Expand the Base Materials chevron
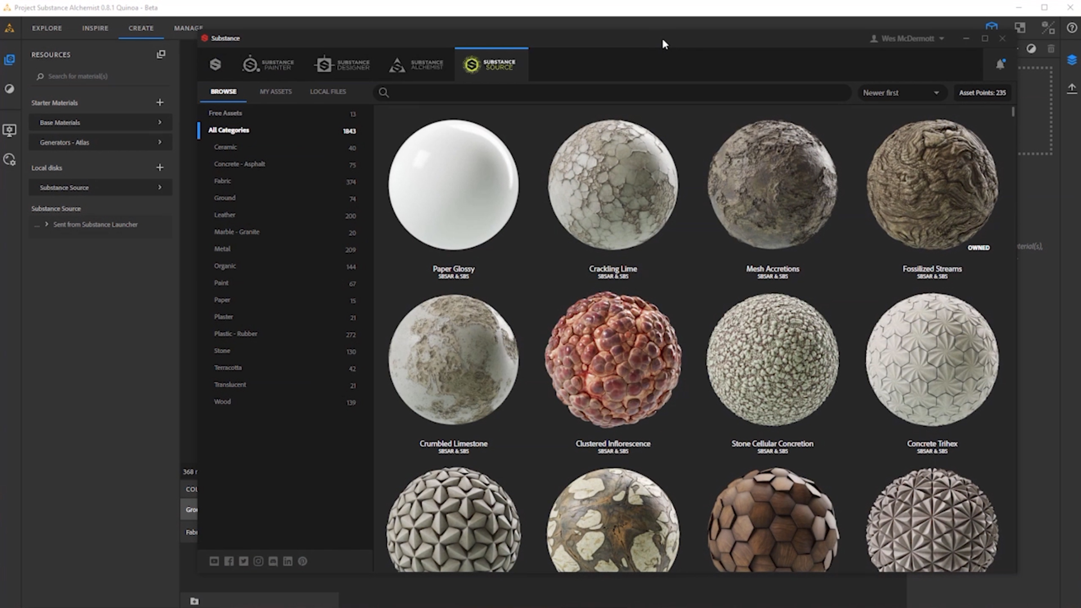Viewport: 1081px width, 608px height. (x=160, y=122)
